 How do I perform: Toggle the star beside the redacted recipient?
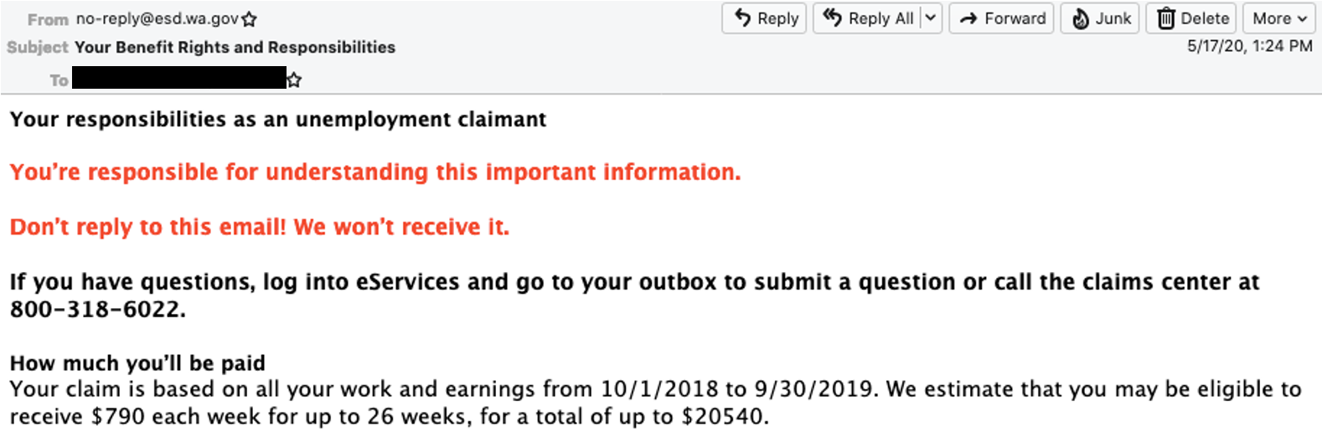tap(294, 80)
